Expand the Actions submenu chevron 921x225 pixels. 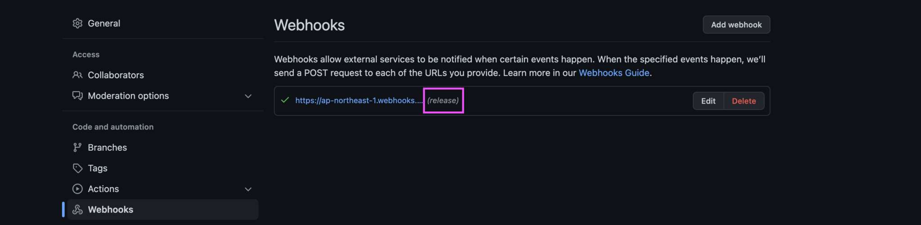pyautogui.click(x=248, y=189)
